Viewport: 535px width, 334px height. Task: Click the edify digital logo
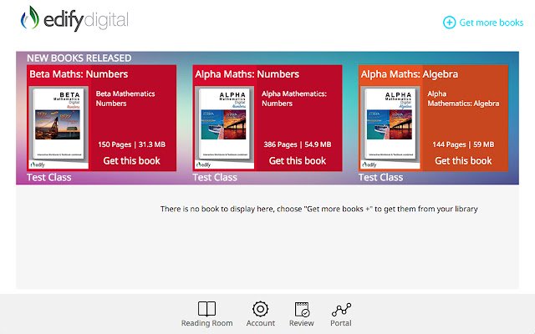[x=74, y=18]
